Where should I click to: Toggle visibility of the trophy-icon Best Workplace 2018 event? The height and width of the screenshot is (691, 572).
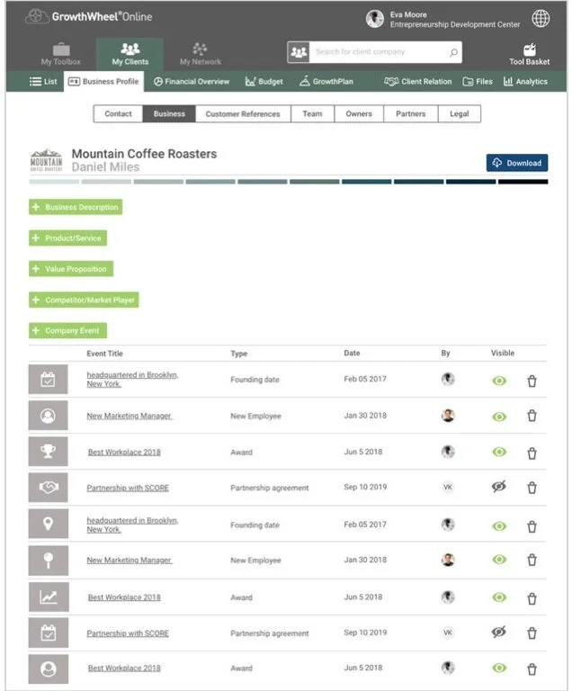click(x=499, y=452)
